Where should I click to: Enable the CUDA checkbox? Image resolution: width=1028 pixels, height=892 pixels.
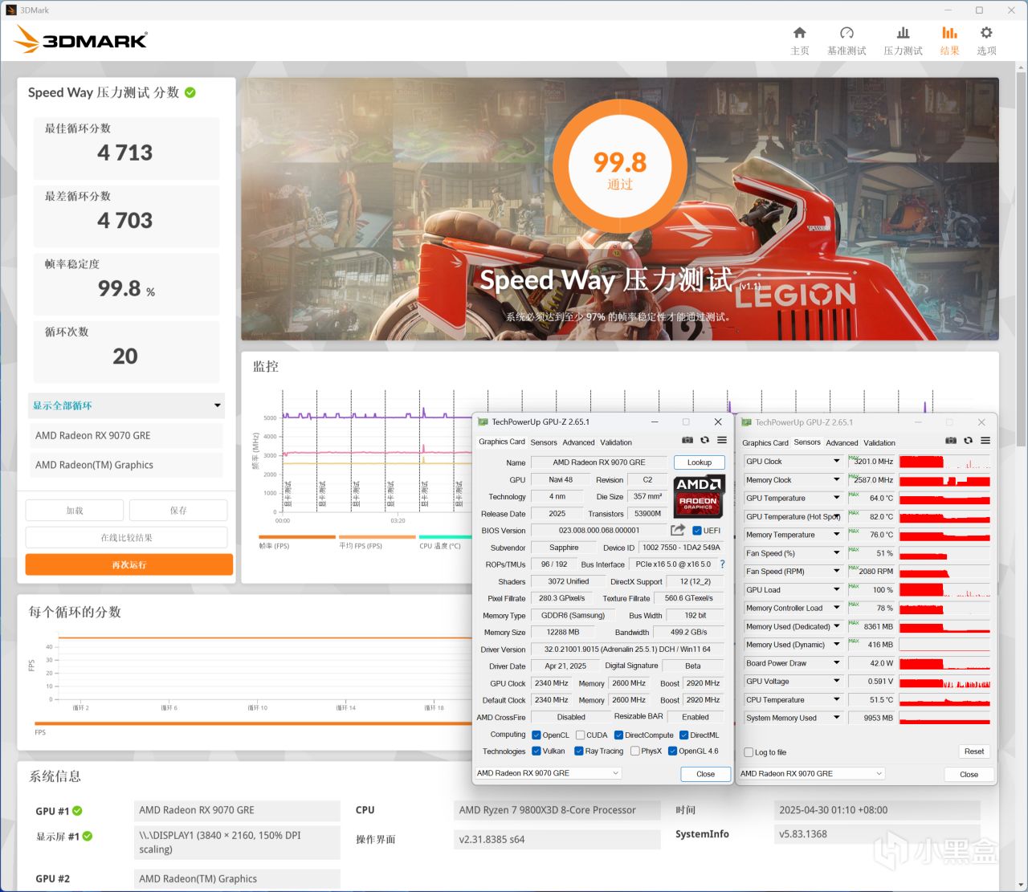point(580,735)
